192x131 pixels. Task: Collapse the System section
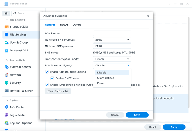click(7, 100)
